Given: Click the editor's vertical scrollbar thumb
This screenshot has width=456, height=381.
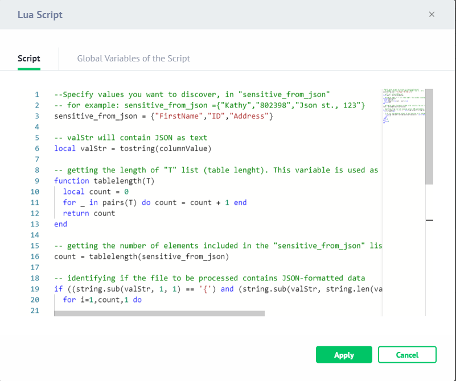Looking at the screenshot, I should [429, 136].
